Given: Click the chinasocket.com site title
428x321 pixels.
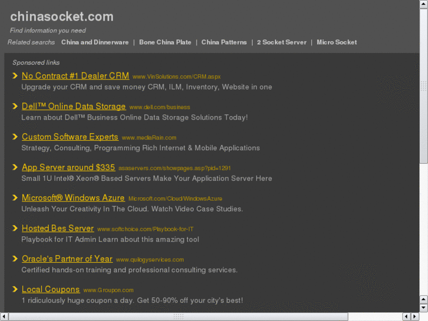Looking at the screenshot, I should [x=62, y=16].
